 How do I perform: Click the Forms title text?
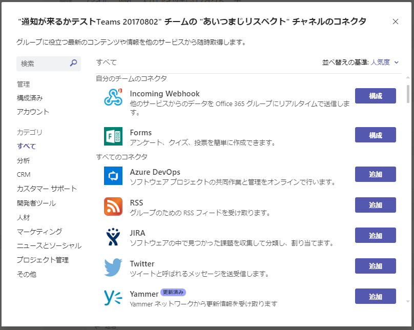tap(141, 133)
